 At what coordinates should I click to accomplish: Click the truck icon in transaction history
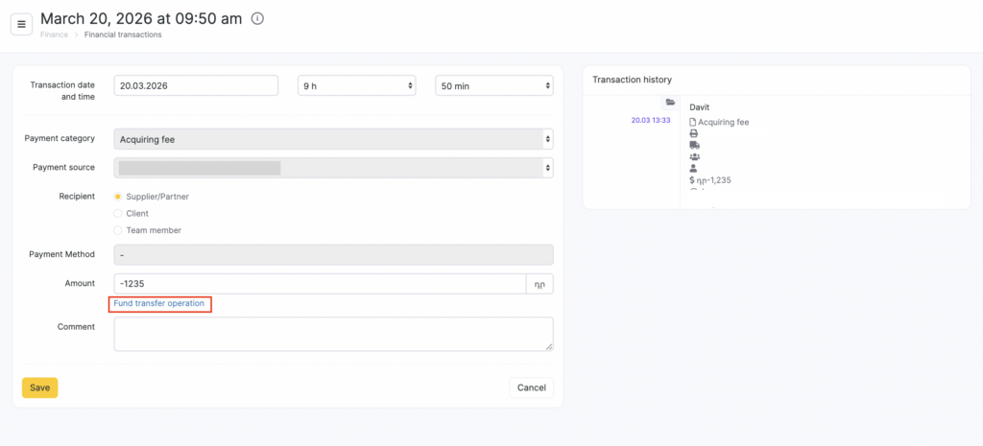(x=694, y=145)
